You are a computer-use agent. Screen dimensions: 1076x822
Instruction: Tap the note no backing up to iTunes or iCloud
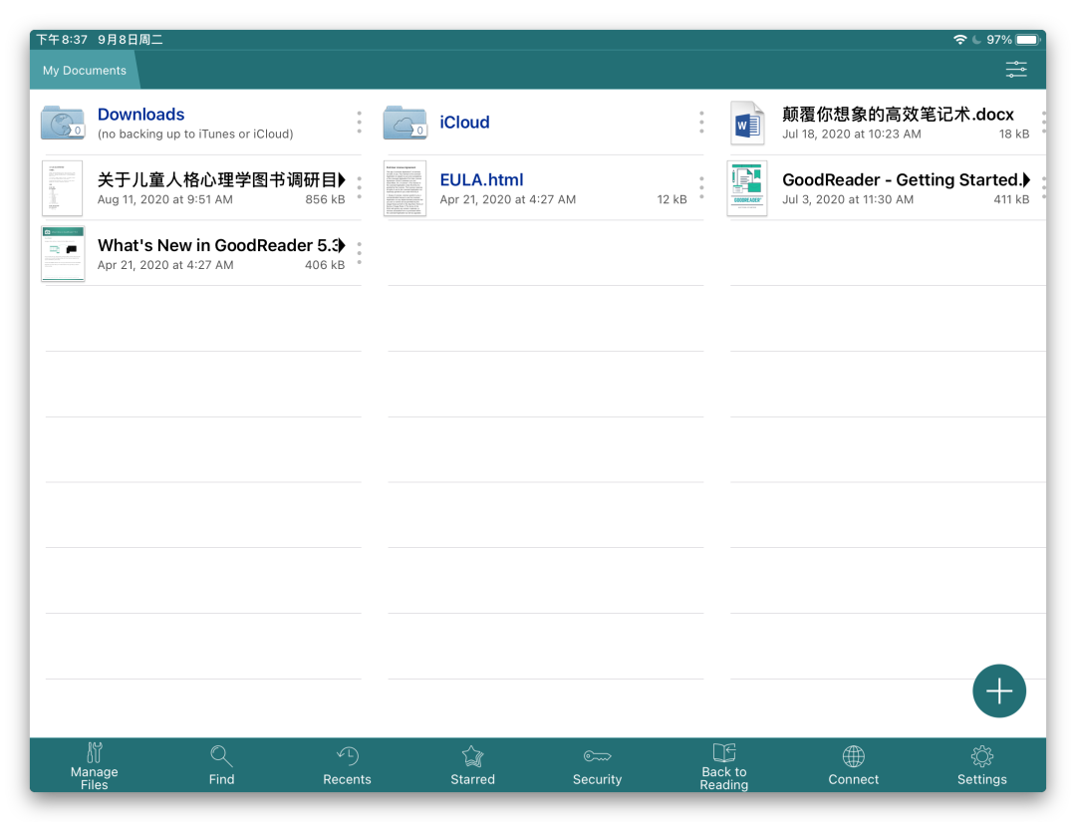pos(195,134)
